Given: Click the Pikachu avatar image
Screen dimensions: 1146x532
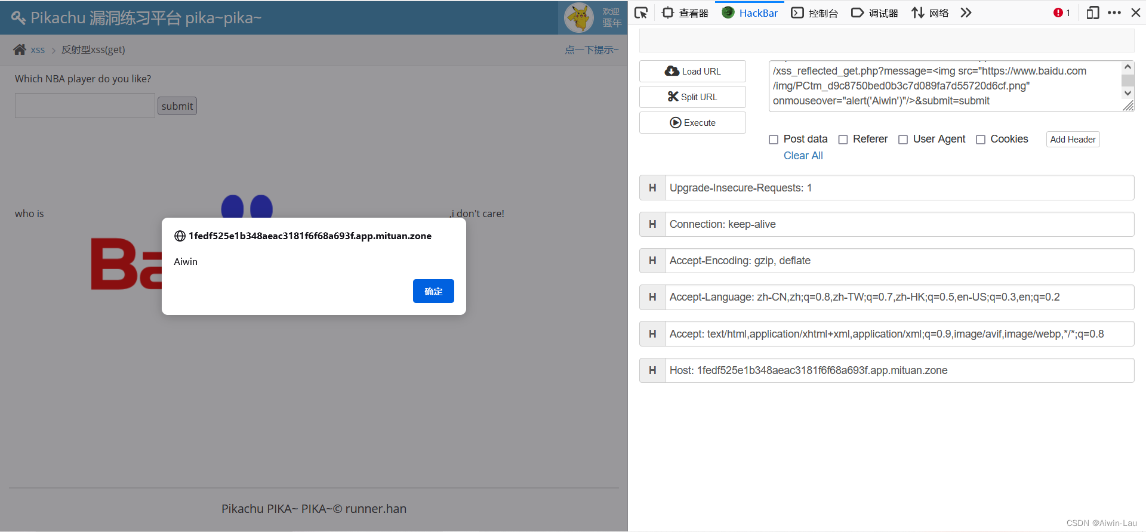Looking at the screenshot, I should 579,17.
